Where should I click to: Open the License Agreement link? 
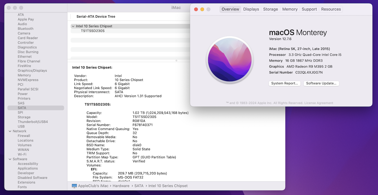tap(318, 103)
